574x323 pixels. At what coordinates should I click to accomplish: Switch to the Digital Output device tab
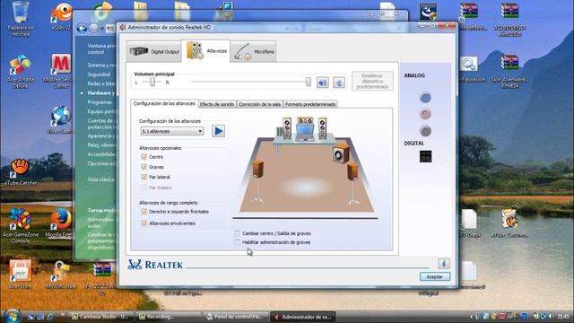pos(154,52)
